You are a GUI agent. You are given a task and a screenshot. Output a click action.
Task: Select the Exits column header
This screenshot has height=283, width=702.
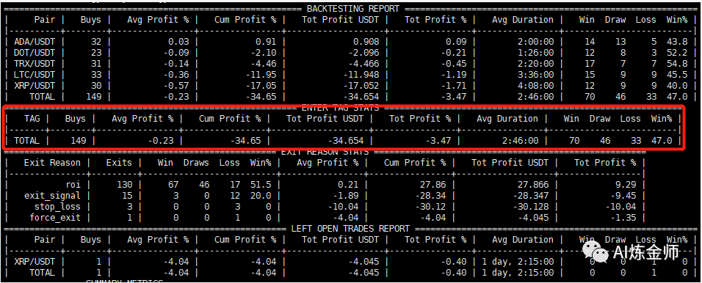tap(119, 162)
